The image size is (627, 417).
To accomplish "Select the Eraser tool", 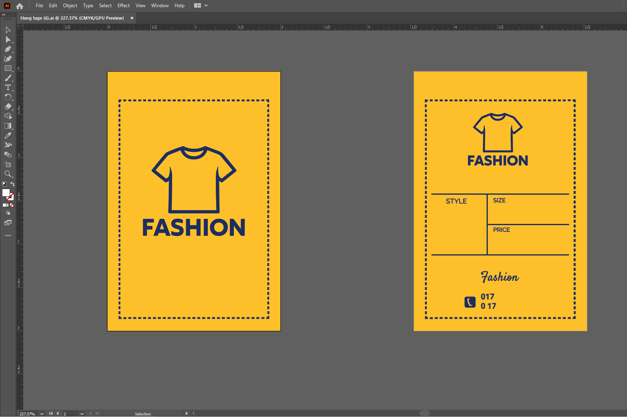I will pyautogui.click(x=8, y=107).
